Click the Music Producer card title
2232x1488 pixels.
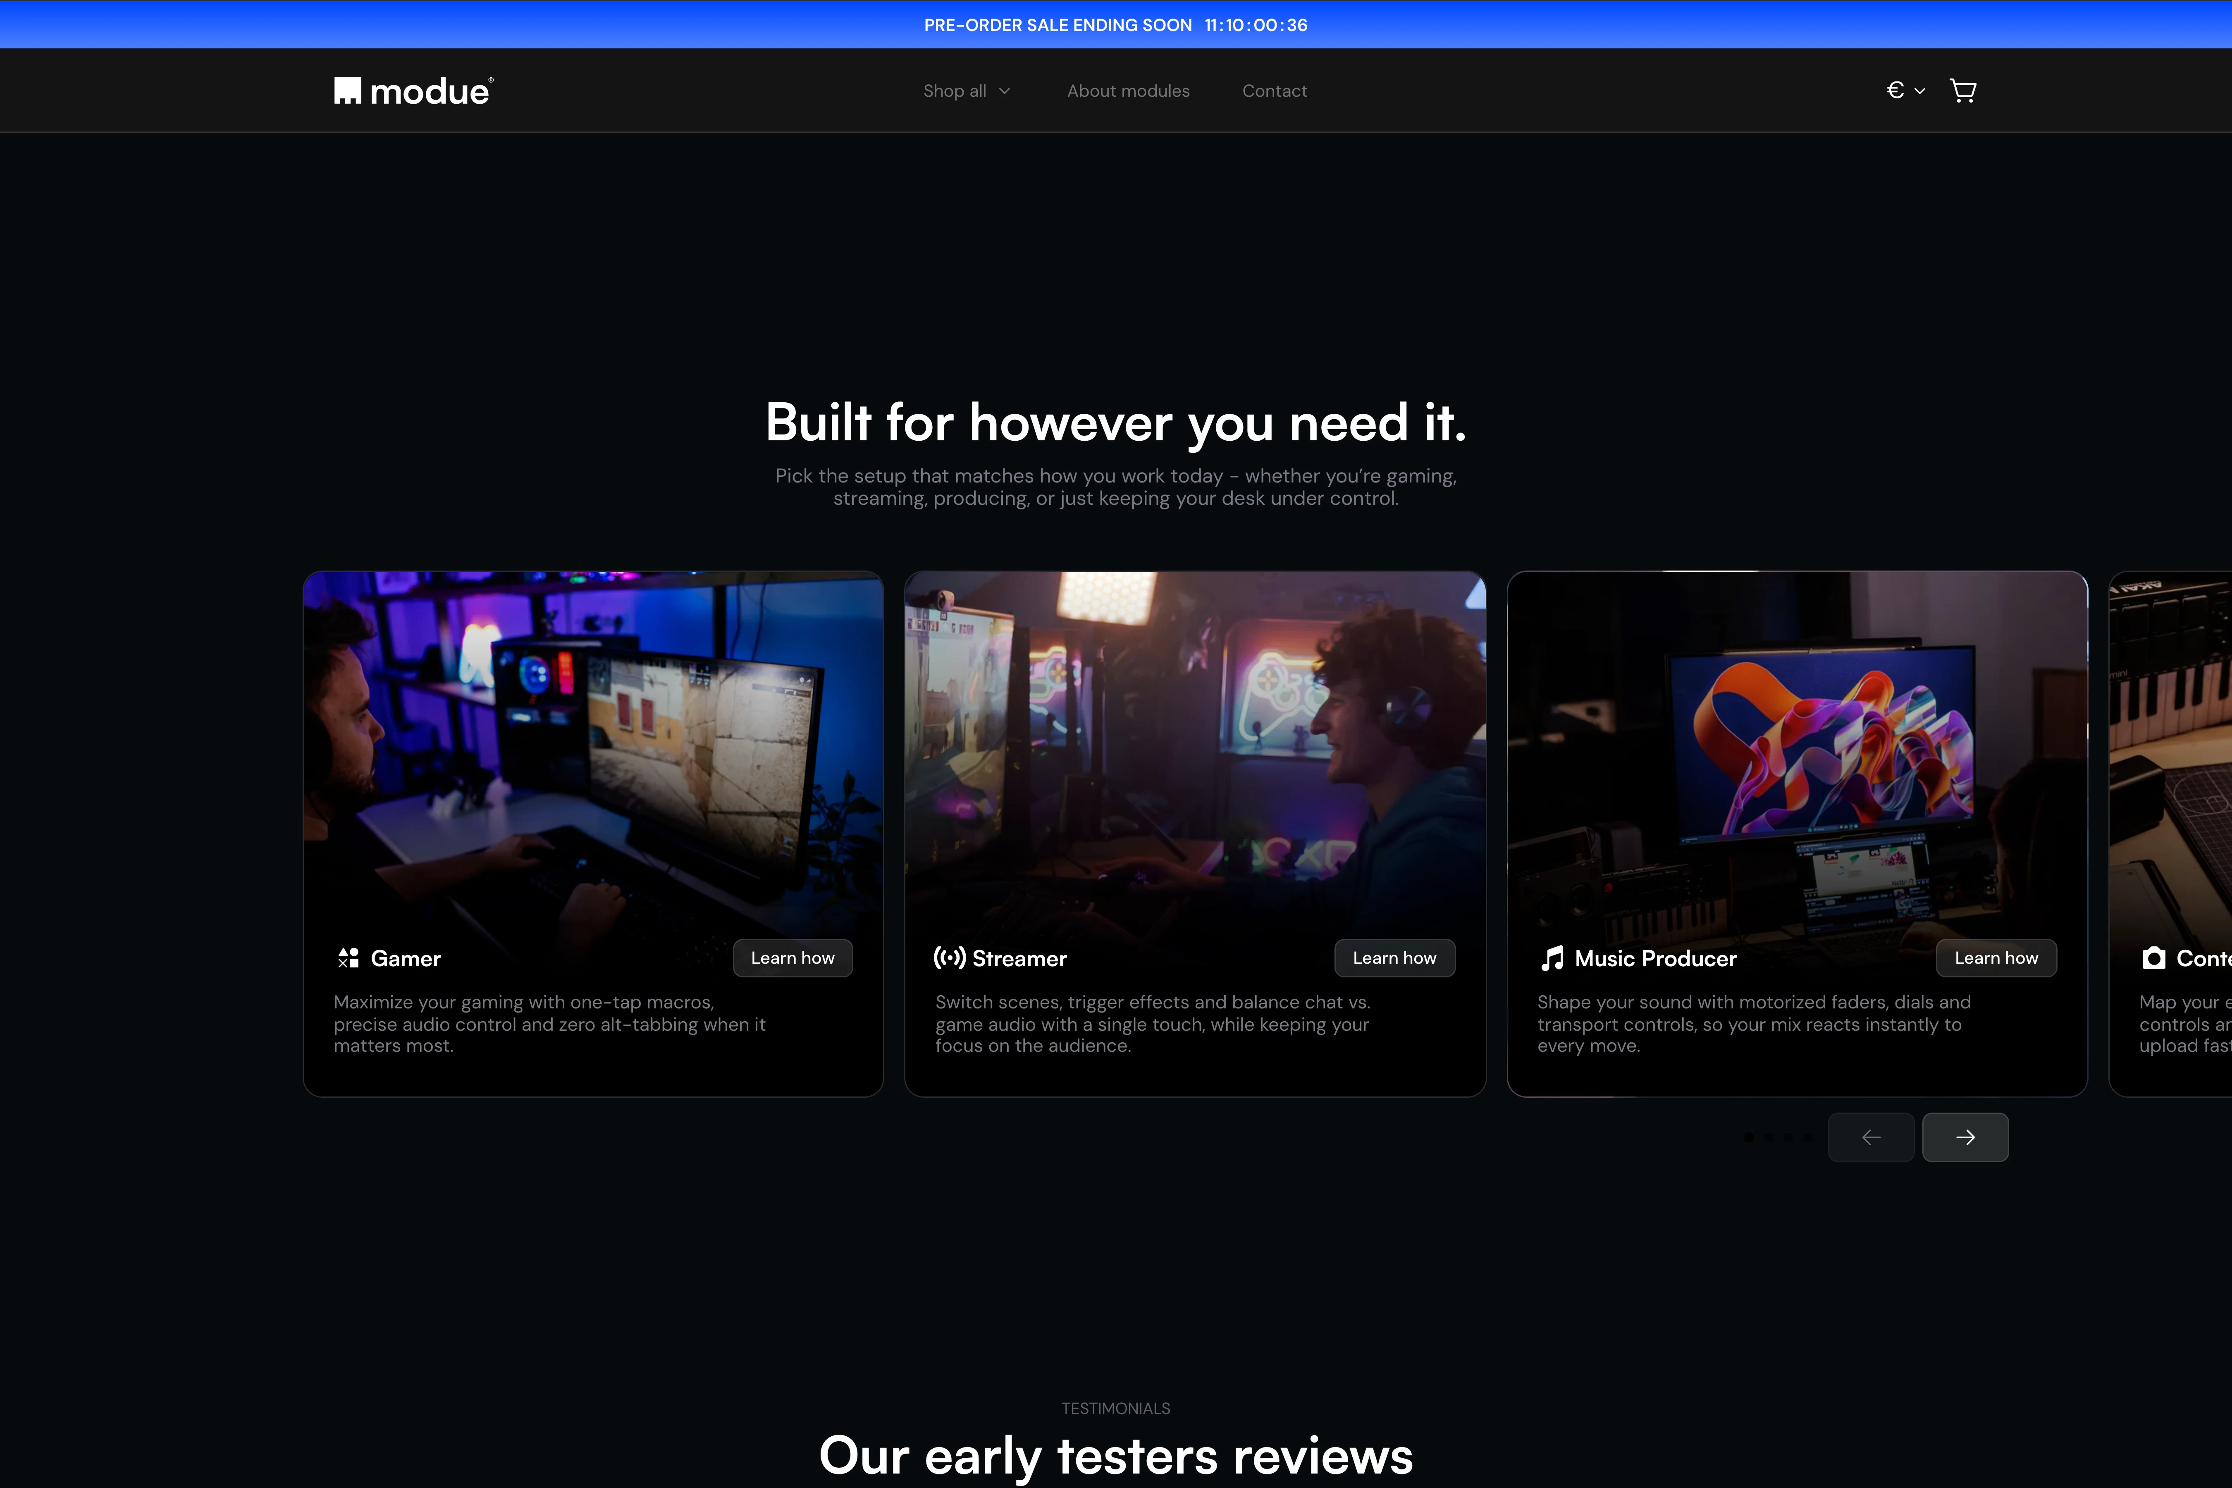point(1656,958)
